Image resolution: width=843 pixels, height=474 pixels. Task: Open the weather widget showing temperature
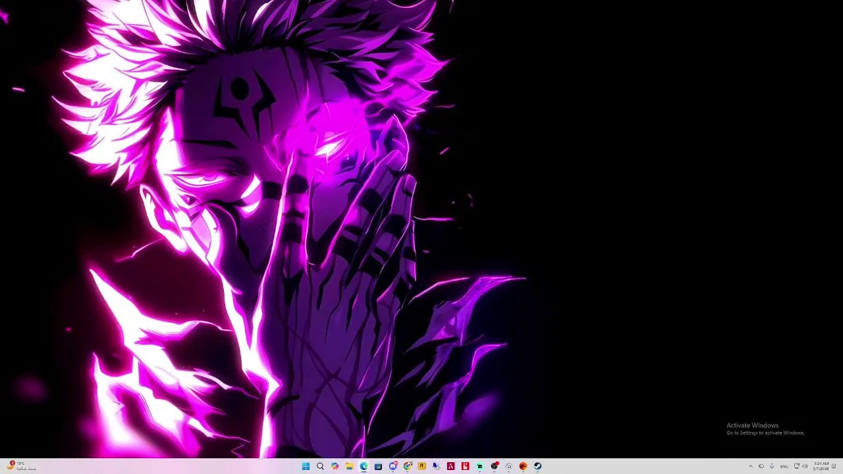[22, 466]
